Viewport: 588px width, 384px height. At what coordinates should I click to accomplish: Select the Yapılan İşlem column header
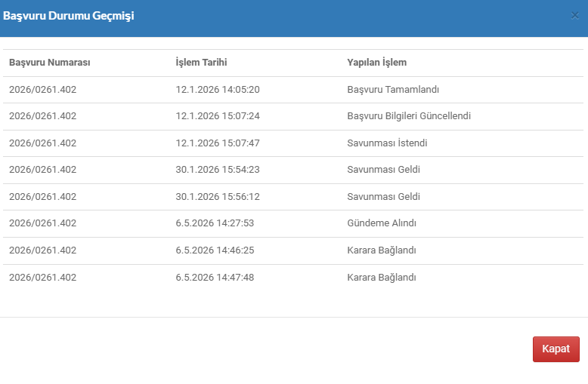click(x=377, y=63)
